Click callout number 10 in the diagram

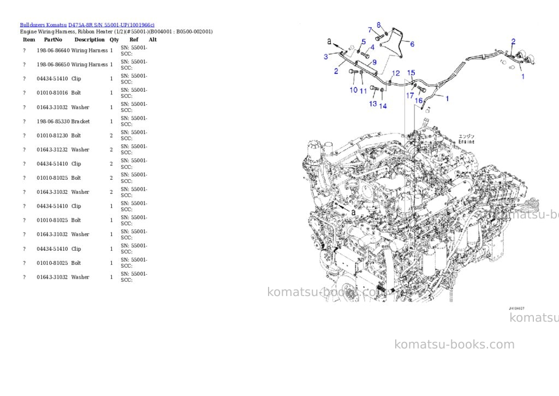pyautogui.click(x=353, y=90)
